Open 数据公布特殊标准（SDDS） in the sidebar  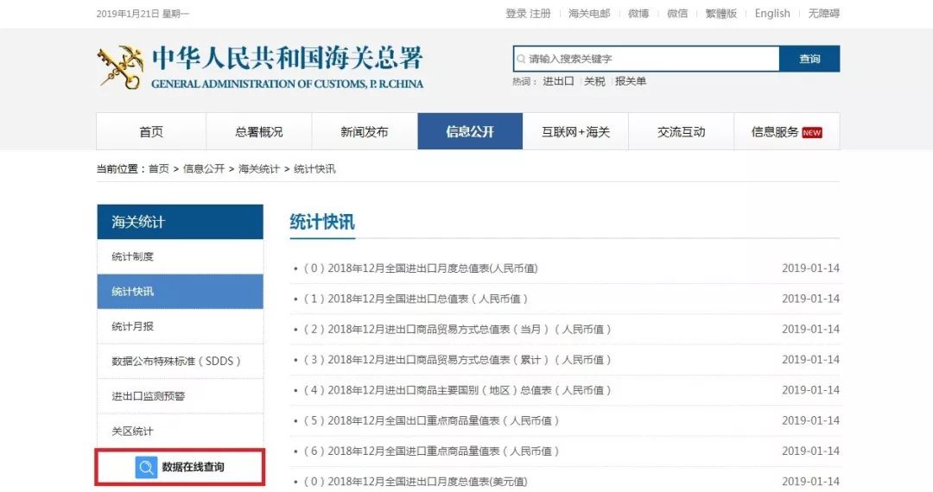(181, 362)
